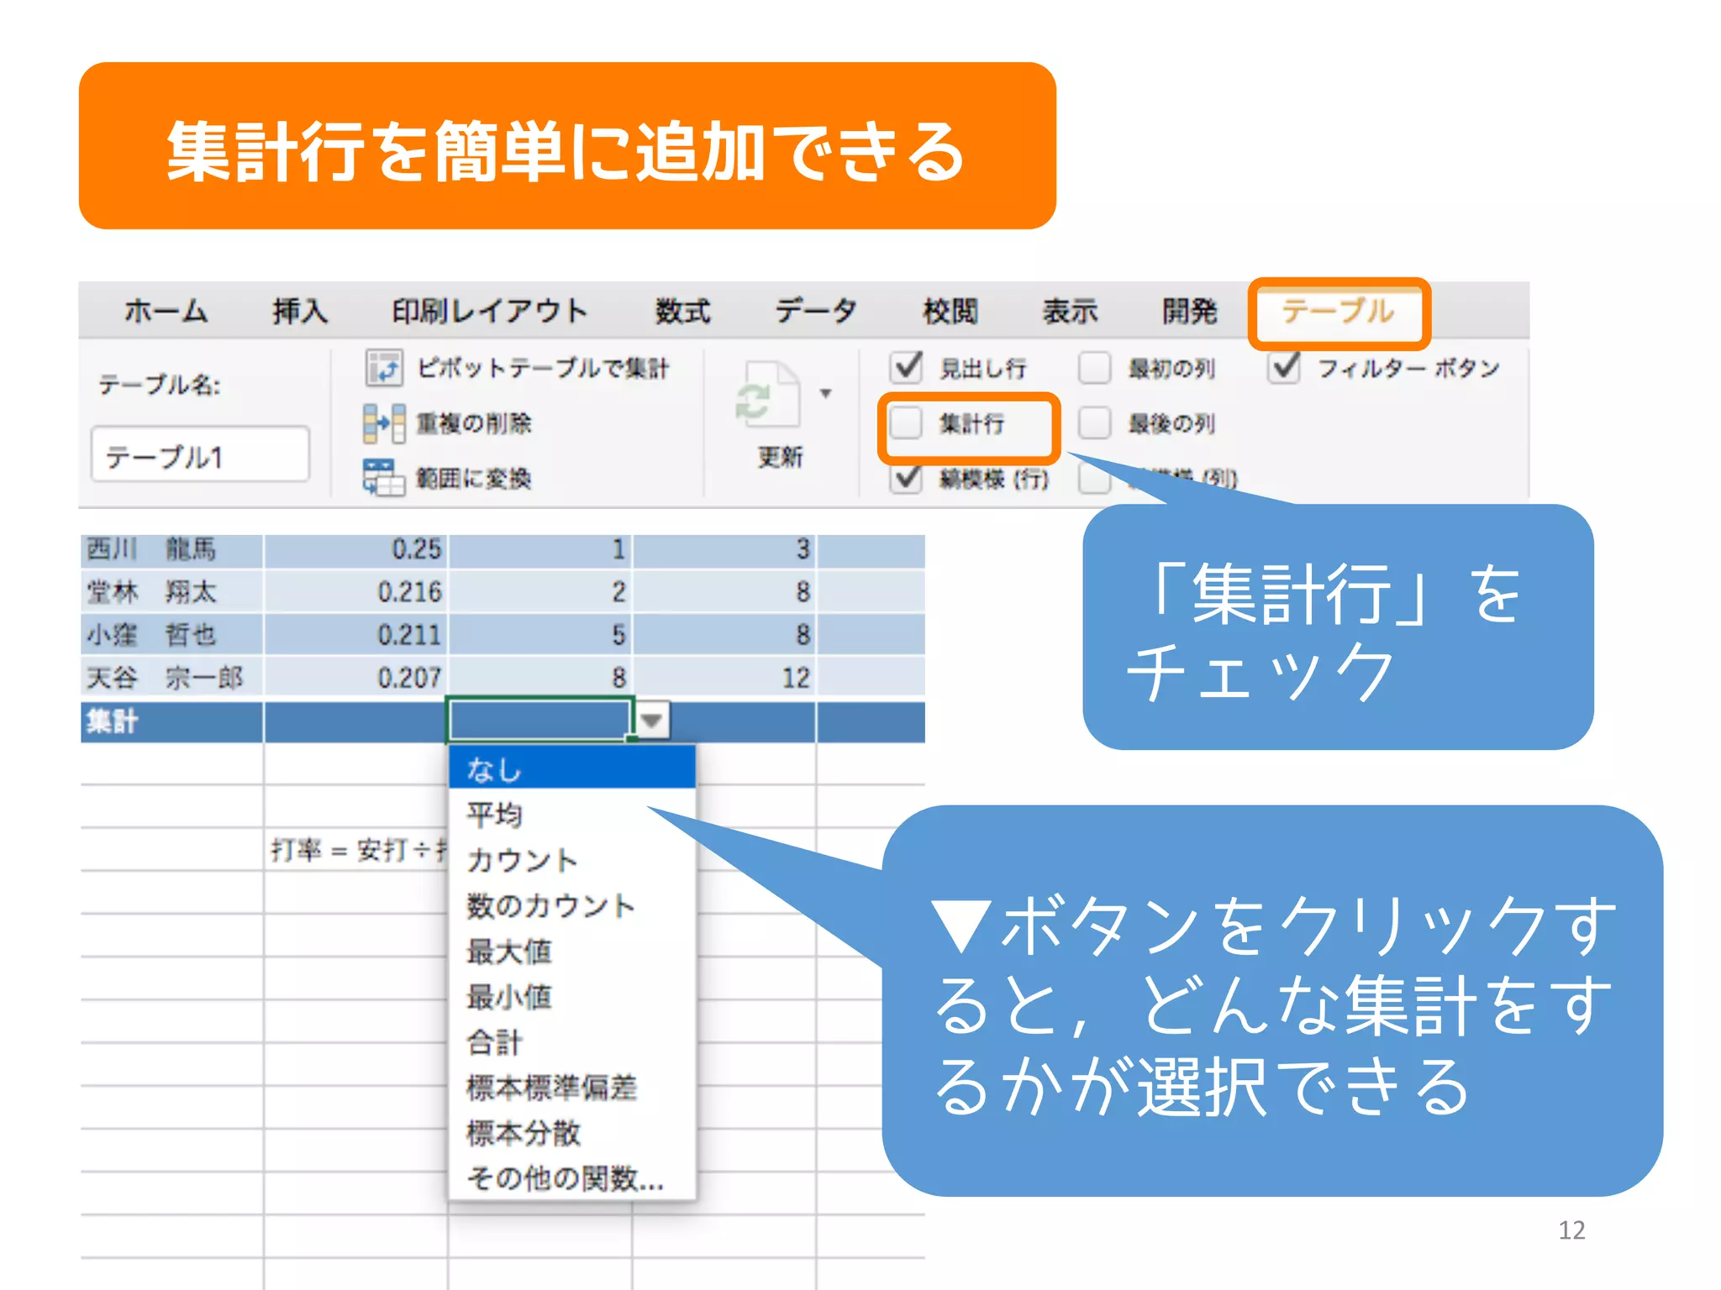Open the total row dropdown arrow

651,721
